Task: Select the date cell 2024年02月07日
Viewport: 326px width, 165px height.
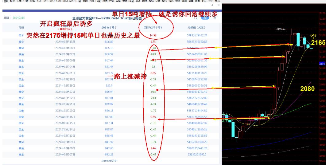Action: [x=65, y=154]
